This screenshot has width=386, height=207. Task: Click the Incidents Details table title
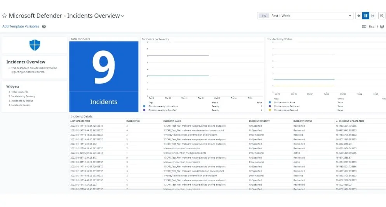[82, 117]
